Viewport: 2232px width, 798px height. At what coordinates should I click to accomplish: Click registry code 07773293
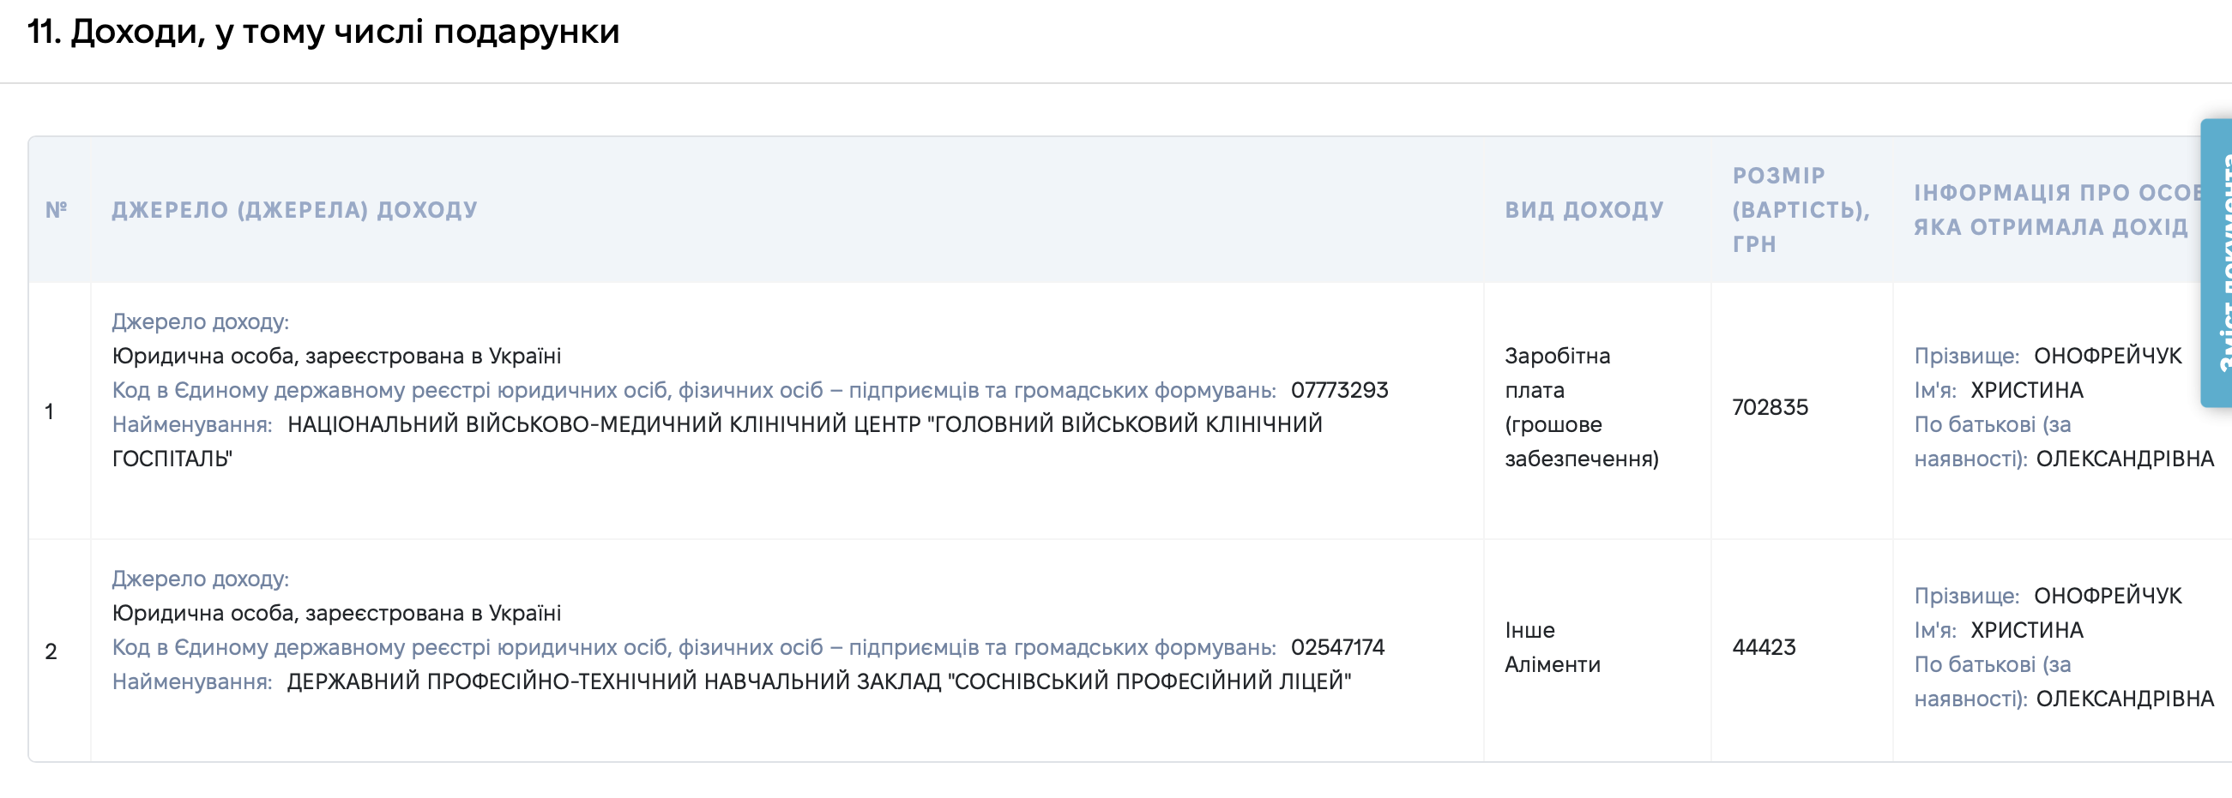(x=1340, y=390)
